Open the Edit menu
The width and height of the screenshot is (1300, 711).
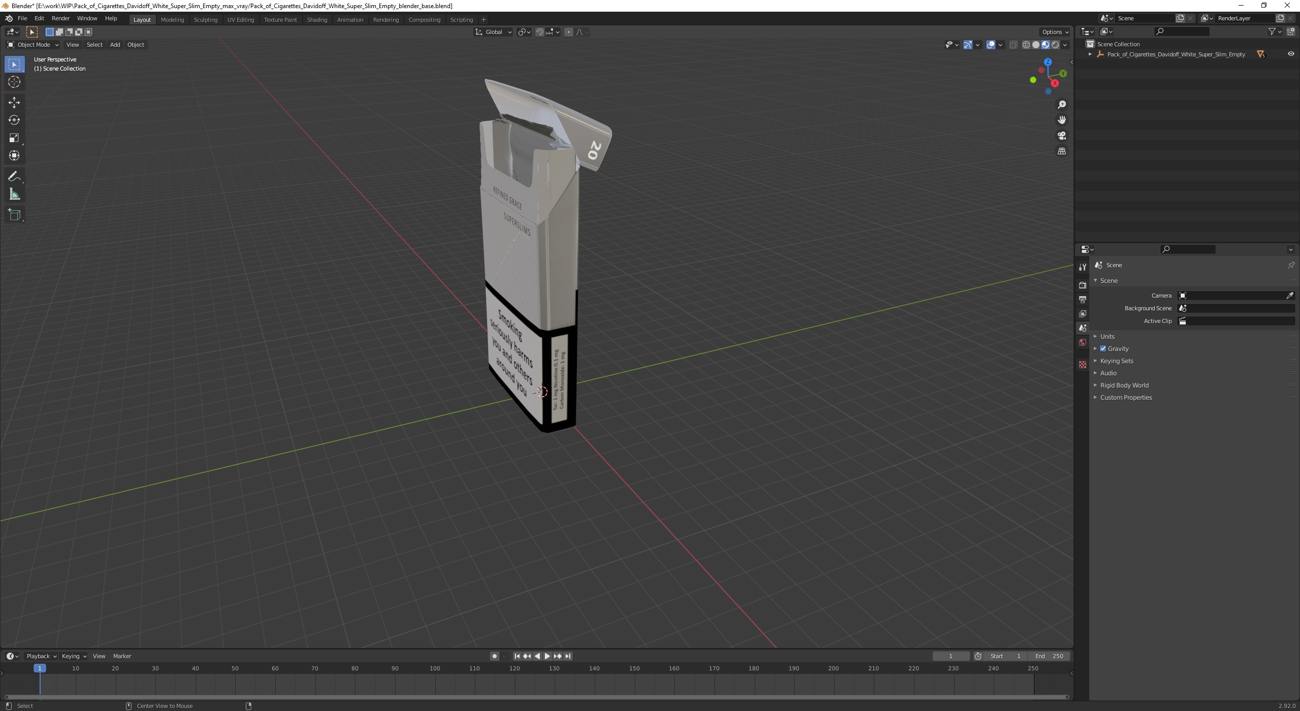39,18
